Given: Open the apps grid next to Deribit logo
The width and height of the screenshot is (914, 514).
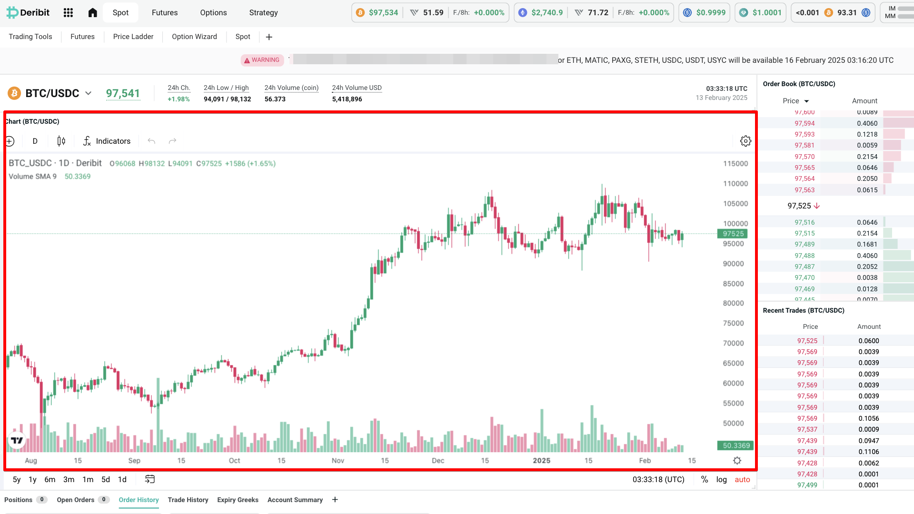Looking at the screenshot, I should coord(68,12).
